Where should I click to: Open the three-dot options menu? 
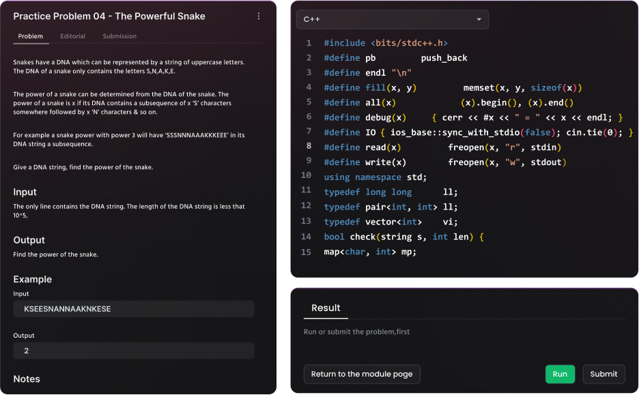[258, 16]
